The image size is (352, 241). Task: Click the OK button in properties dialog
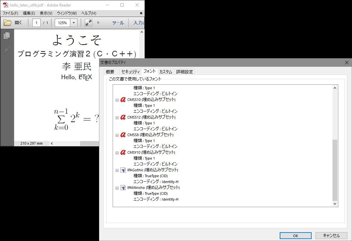295,235
